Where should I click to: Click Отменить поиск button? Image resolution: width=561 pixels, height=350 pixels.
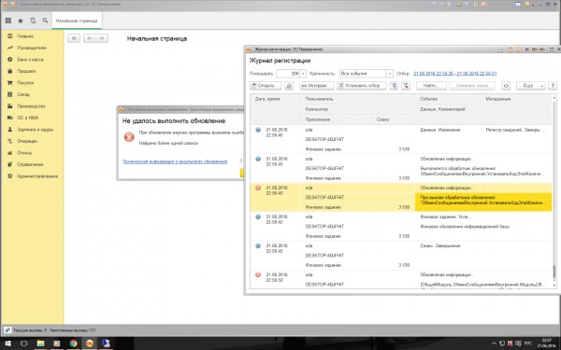(x=472, y=86)
